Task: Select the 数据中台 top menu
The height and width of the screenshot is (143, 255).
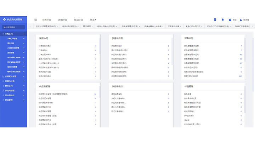Action: [63, 20]
